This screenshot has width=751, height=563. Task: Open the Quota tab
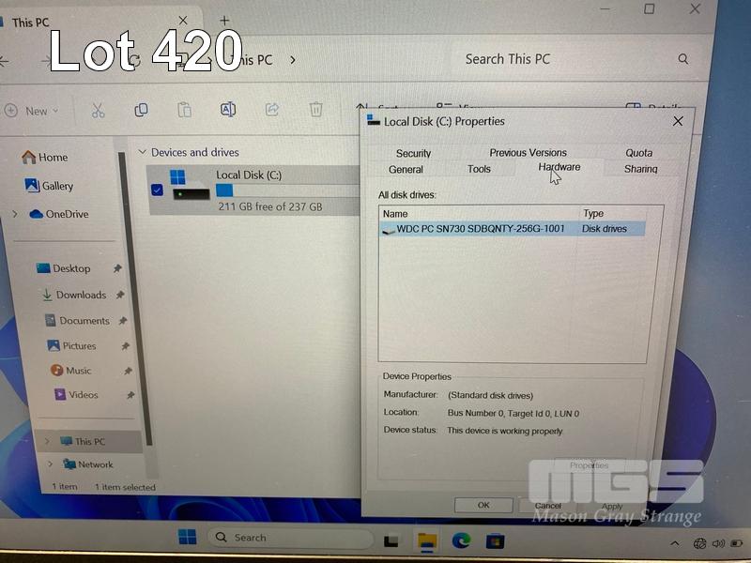click(638, 153)
